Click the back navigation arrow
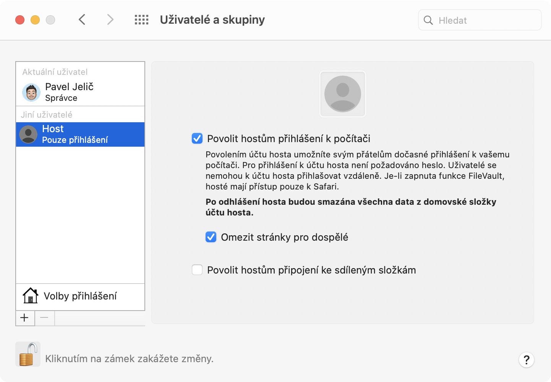 [82, 19]
